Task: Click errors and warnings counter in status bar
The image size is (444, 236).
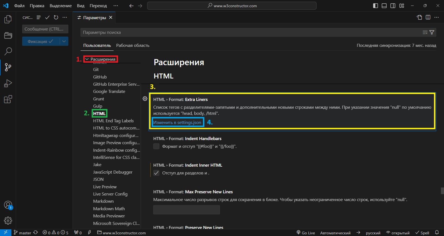Action: (x=56, y=233)
